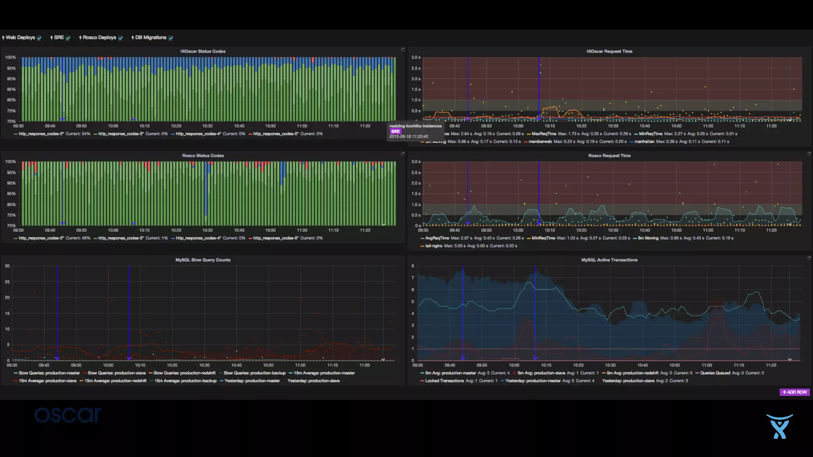Click the purple SRE tag in the annotation tooltip

(x=395, y=131)
